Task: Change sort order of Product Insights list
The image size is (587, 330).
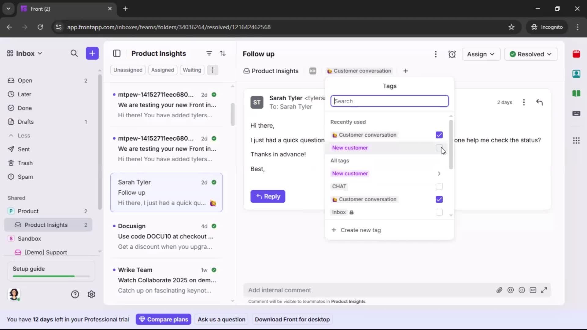Action: [223, 53]
